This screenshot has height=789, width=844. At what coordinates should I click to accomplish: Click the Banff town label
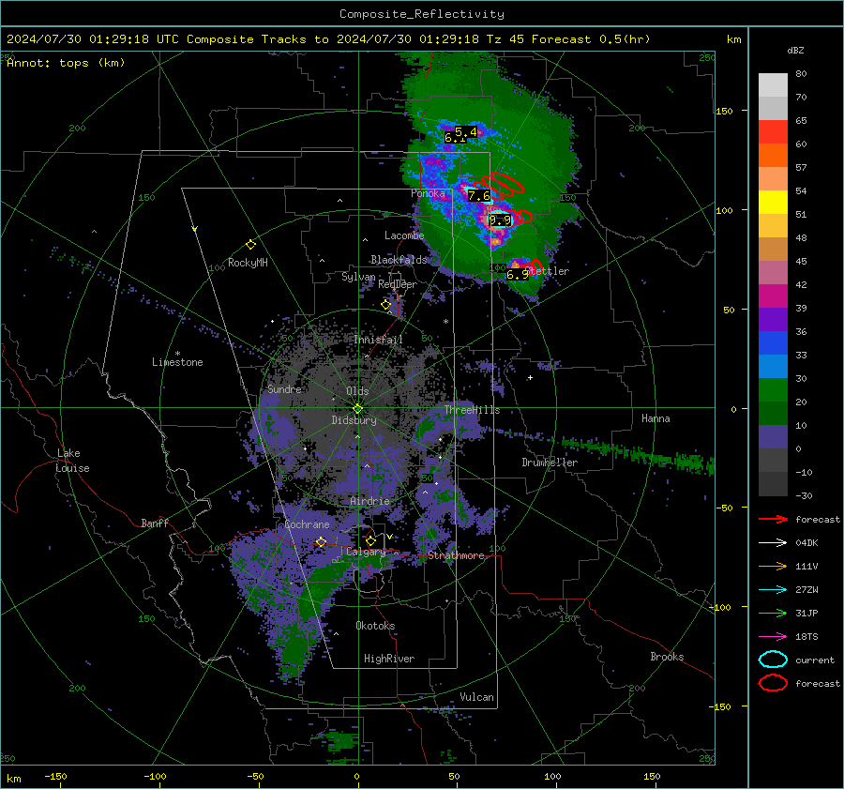pos(155,523)
